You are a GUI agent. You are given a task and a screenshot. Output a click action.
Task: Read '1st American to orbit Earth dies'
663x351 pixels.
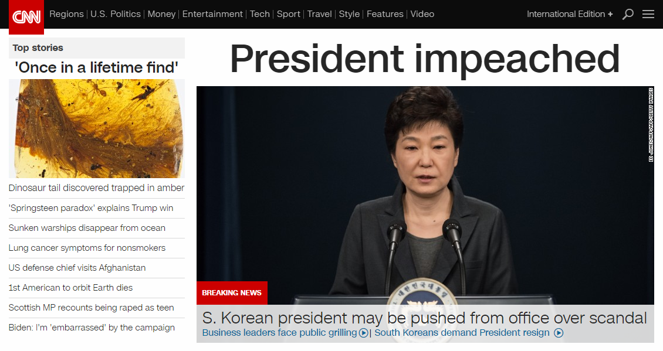click(70, 288)
